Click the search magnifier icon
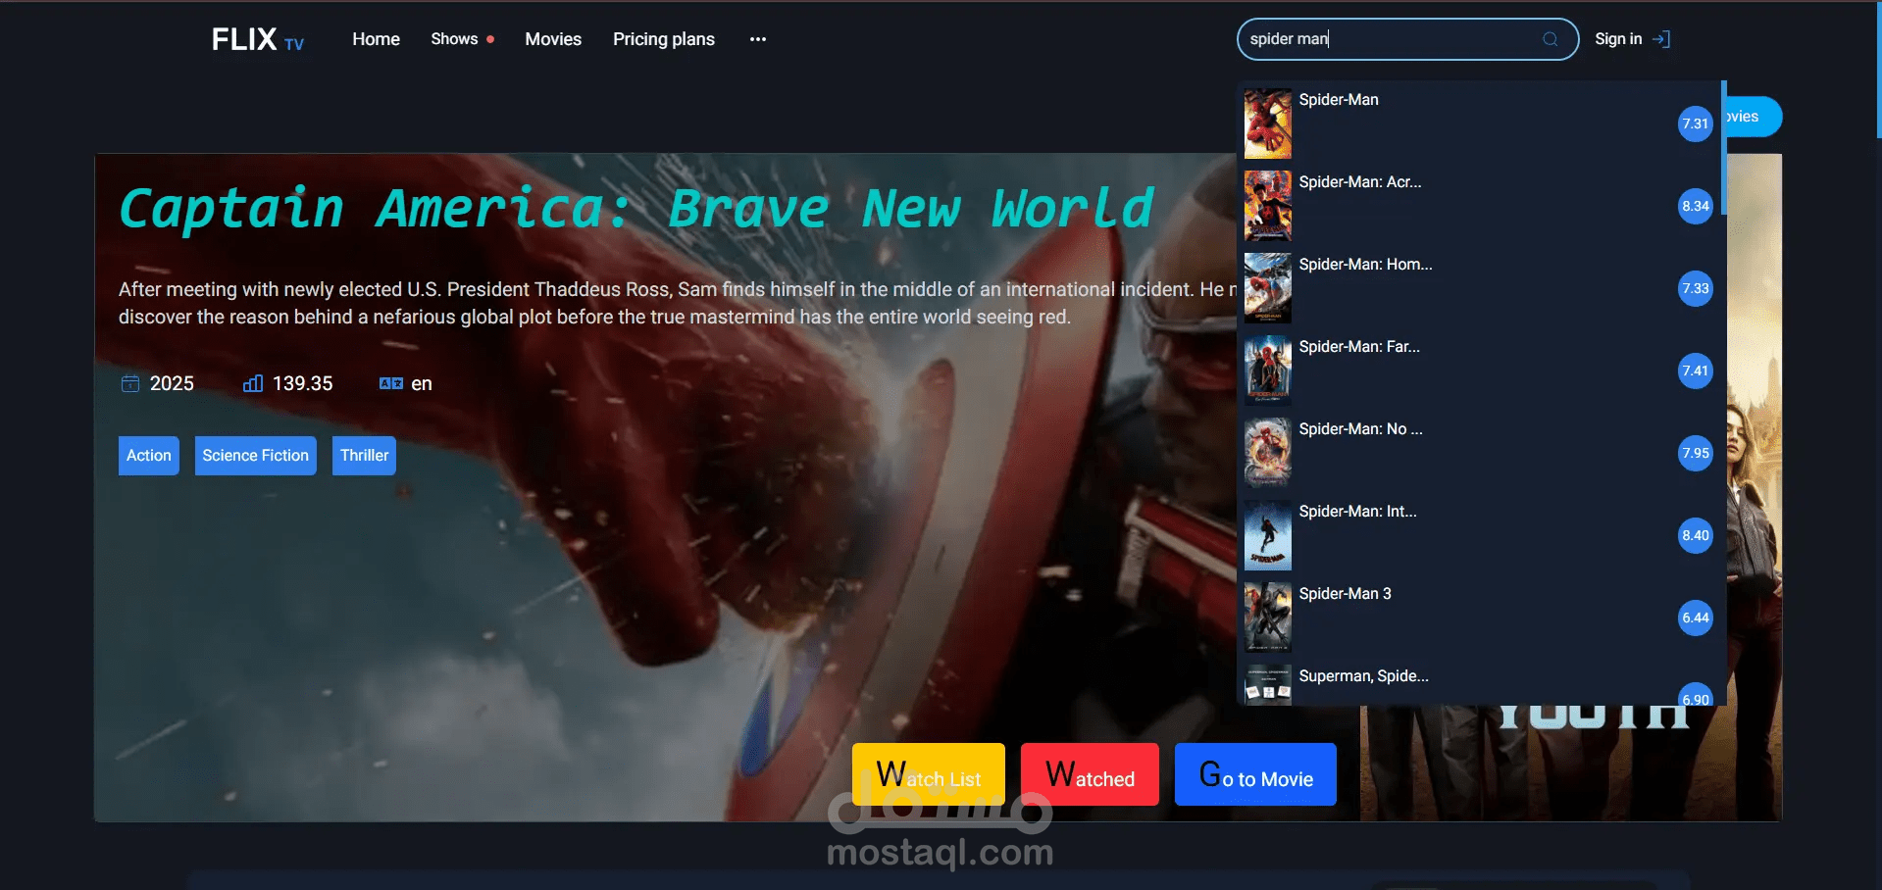Screen dimensions: 1882x890 coord(1551,39)
